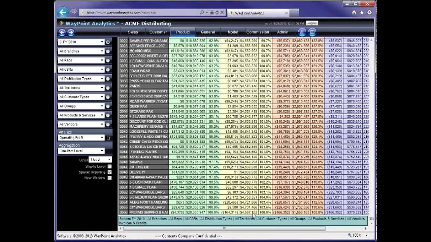Screen dimensions: 431x242
Task: Click the Excel export round icon
Action: 312,32
